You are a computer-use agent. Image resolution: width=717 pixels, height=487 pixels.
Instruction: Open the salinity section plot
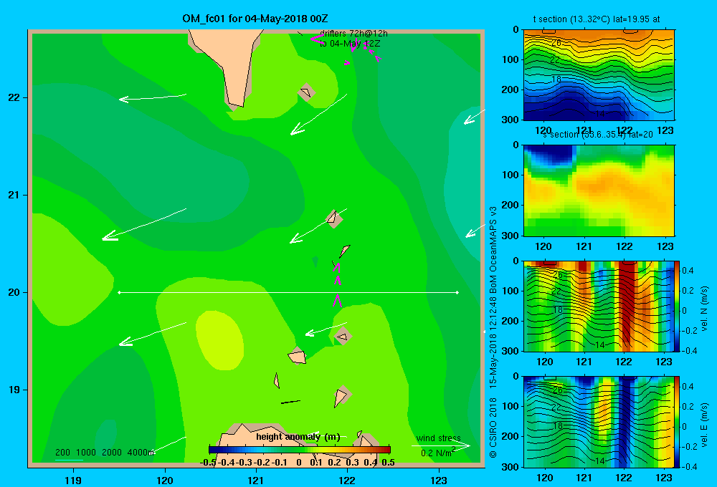599,191
